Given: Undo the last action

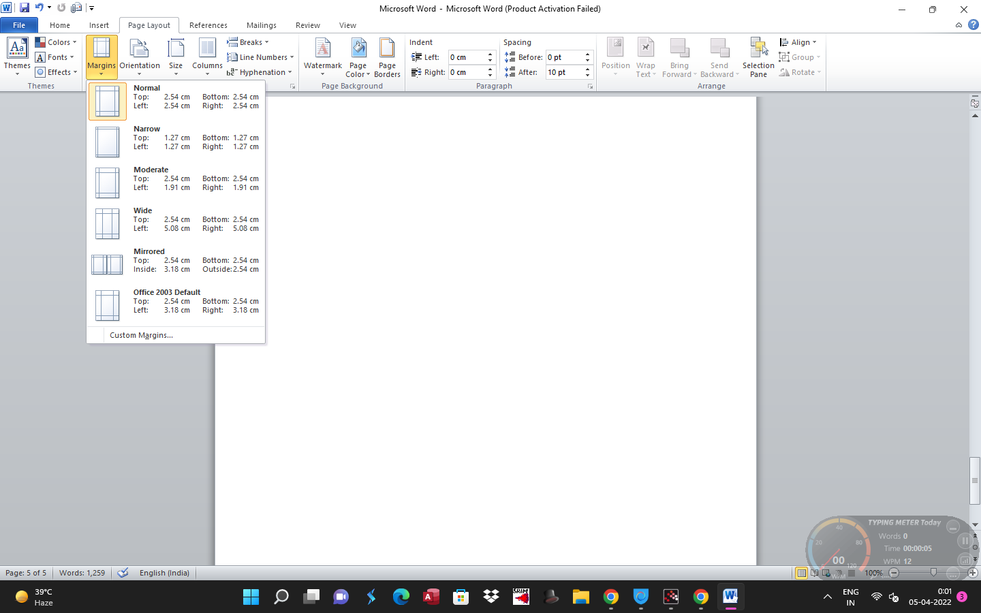Looking at the screenshot, I should pyautogui.click(x=40, y=8).
